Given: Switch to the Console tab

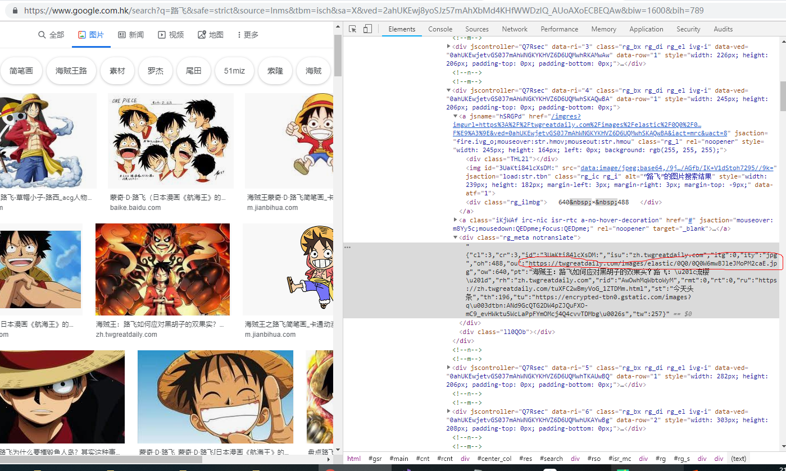Looking at the screenshot, I should pos(440,29).
